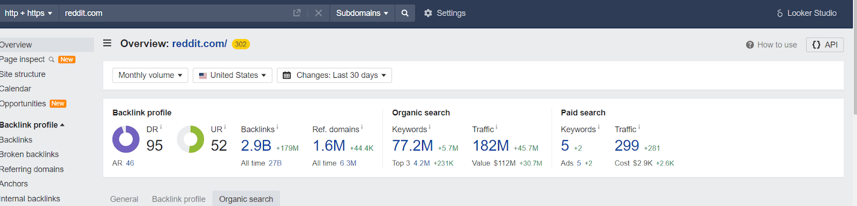
Task: Expand the http + https protocol dropdown
Action: [x=28, y=13]
